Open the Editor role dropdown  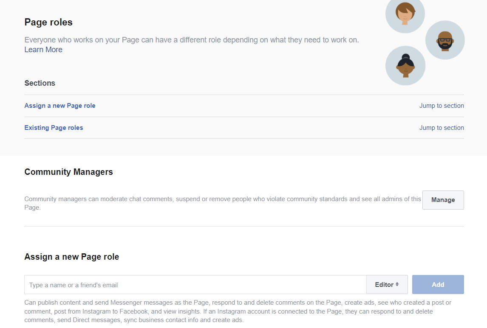tap(387, 285)
